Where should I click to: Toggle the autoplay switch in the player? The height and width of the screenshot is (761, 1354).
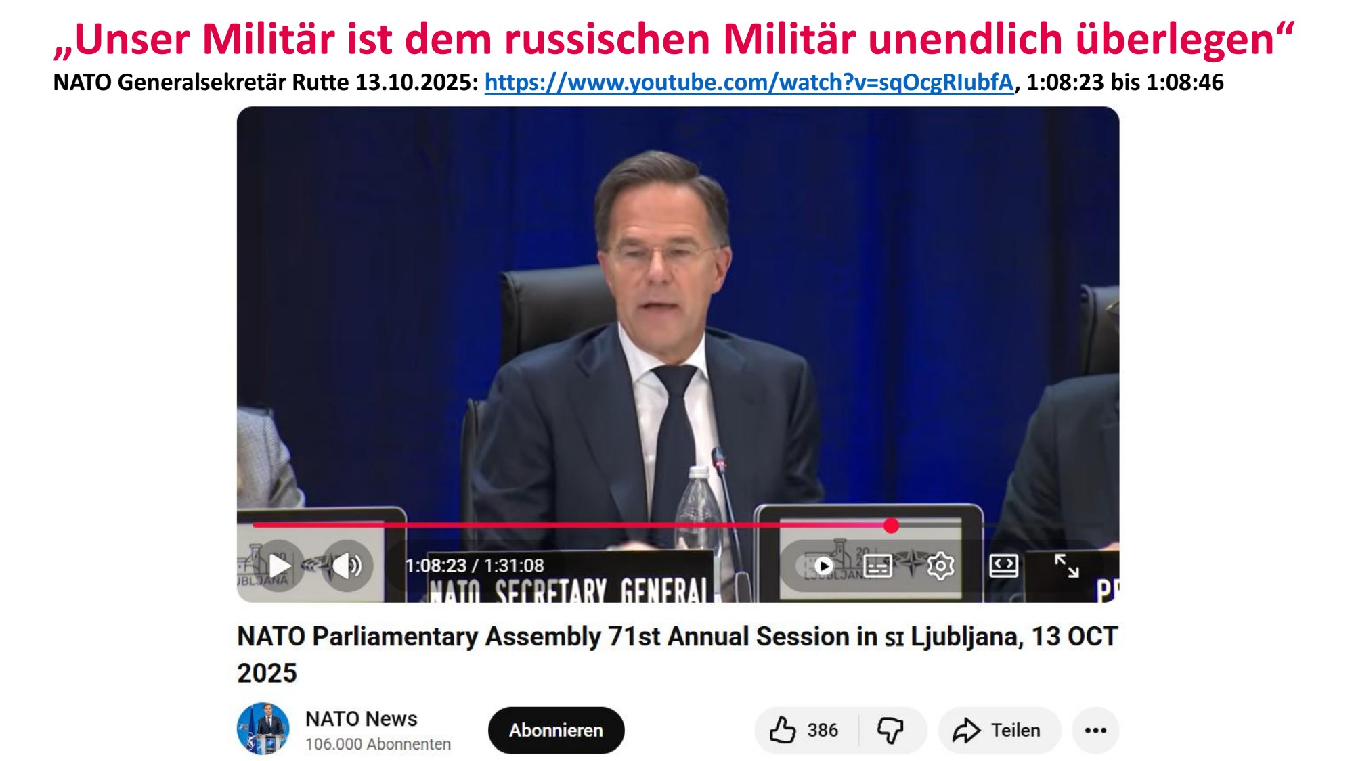(x=820, y=566)
